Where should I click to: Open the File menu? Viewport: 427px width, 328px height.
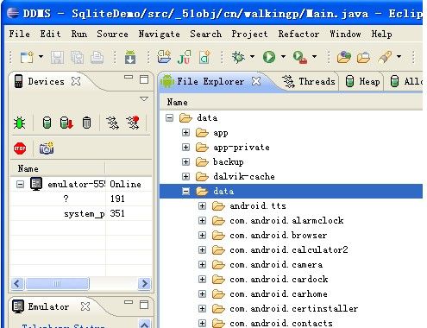coord(20,34)
